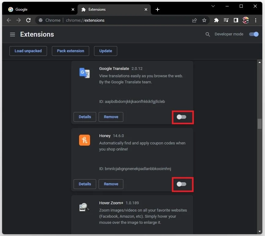Open the side panel icon

[x=236, y=20]
